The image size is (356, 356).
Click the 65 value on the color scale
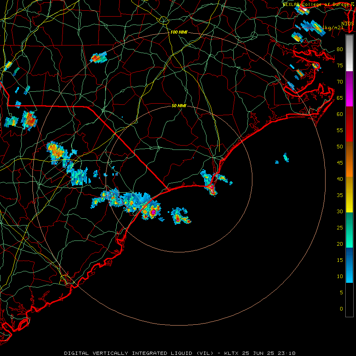pos(340,98)
